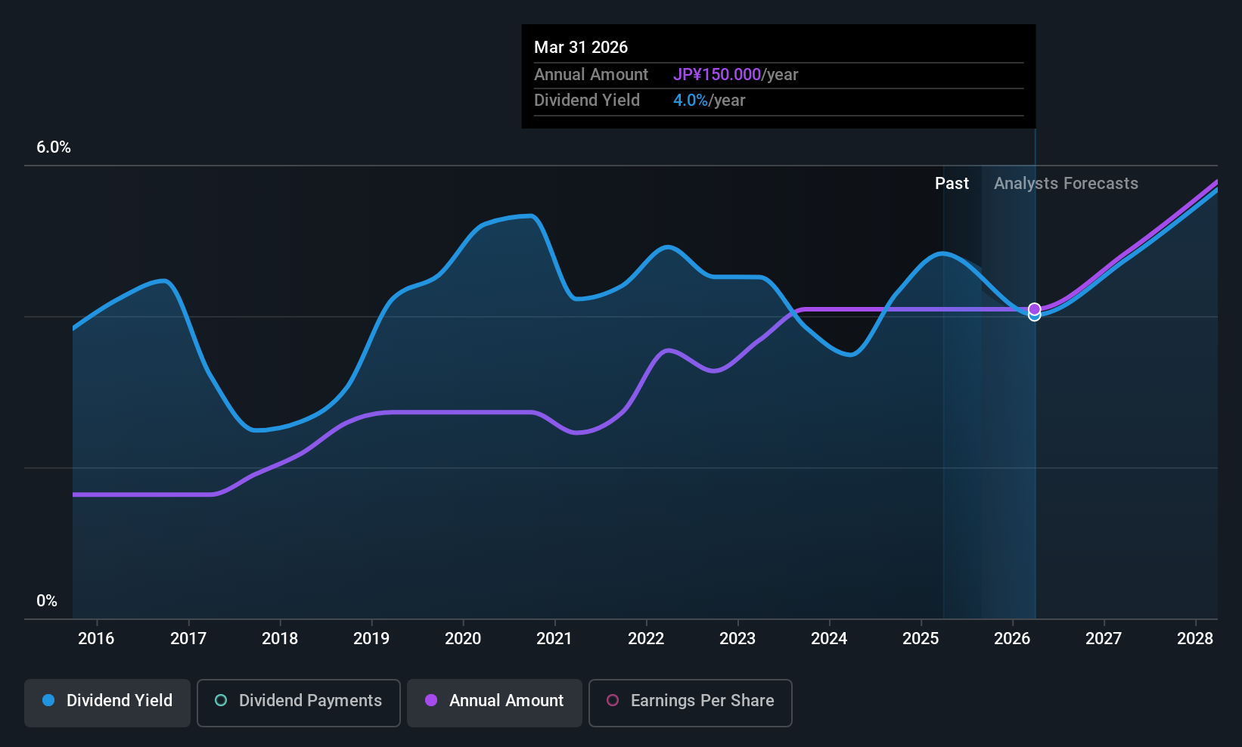Click the 2024 x-axis year label
The image size is (1242, 747).
[829, 639]
